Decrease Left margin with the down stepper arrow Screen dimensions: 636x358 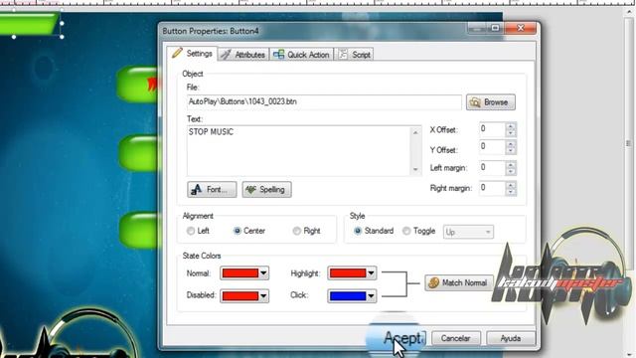[x=511, y=171]
